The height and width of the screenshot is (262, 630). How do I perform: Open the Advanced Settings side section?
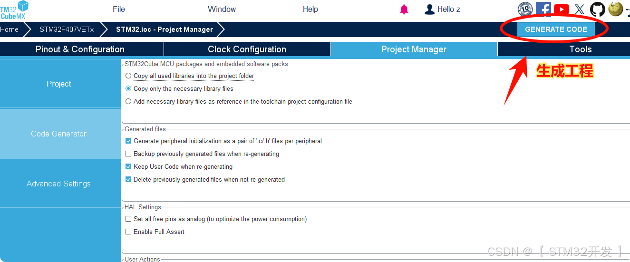pos(60,184)
